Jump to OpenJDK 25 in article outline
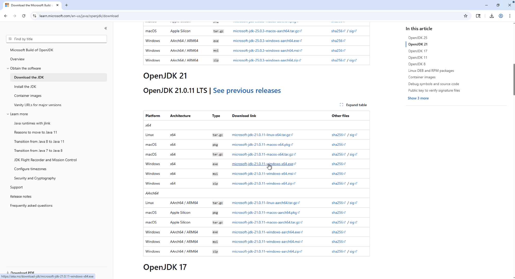Viewport: 515px width, 279px height. click(x=417, y=38)
